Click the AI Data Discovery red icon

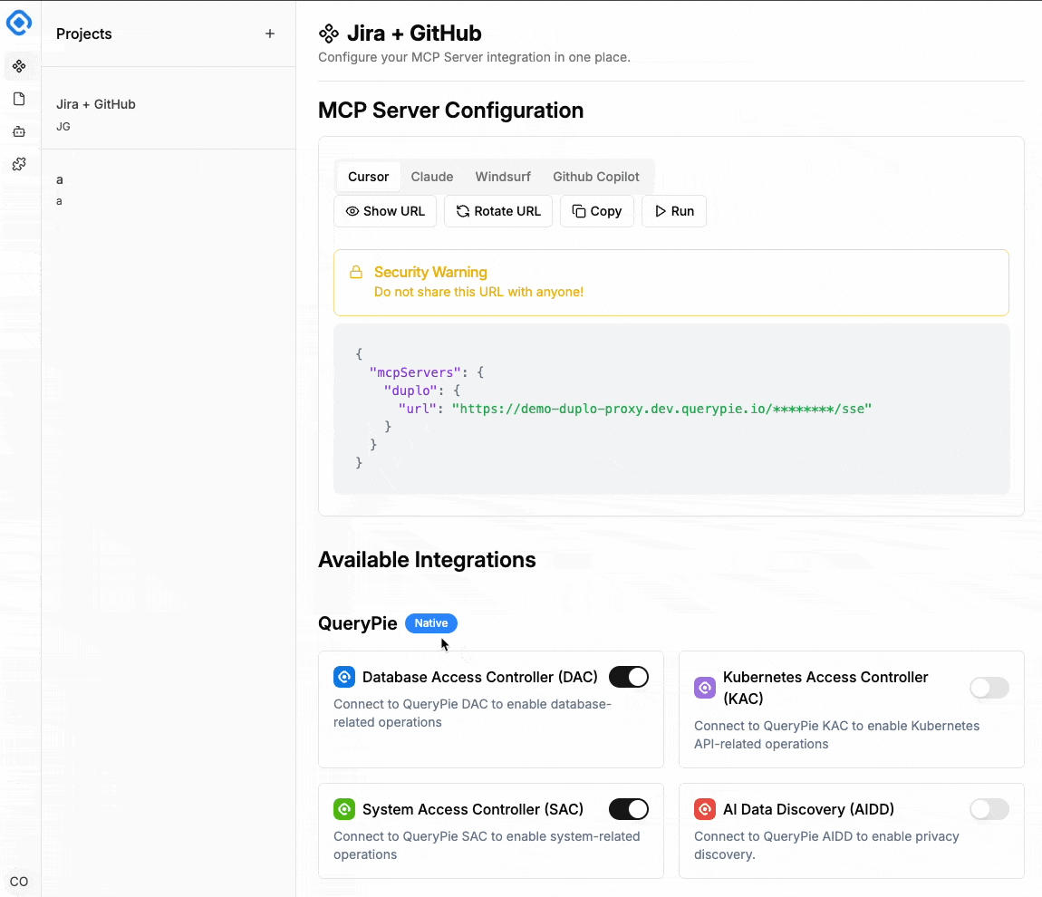click(x=704, y=809)
